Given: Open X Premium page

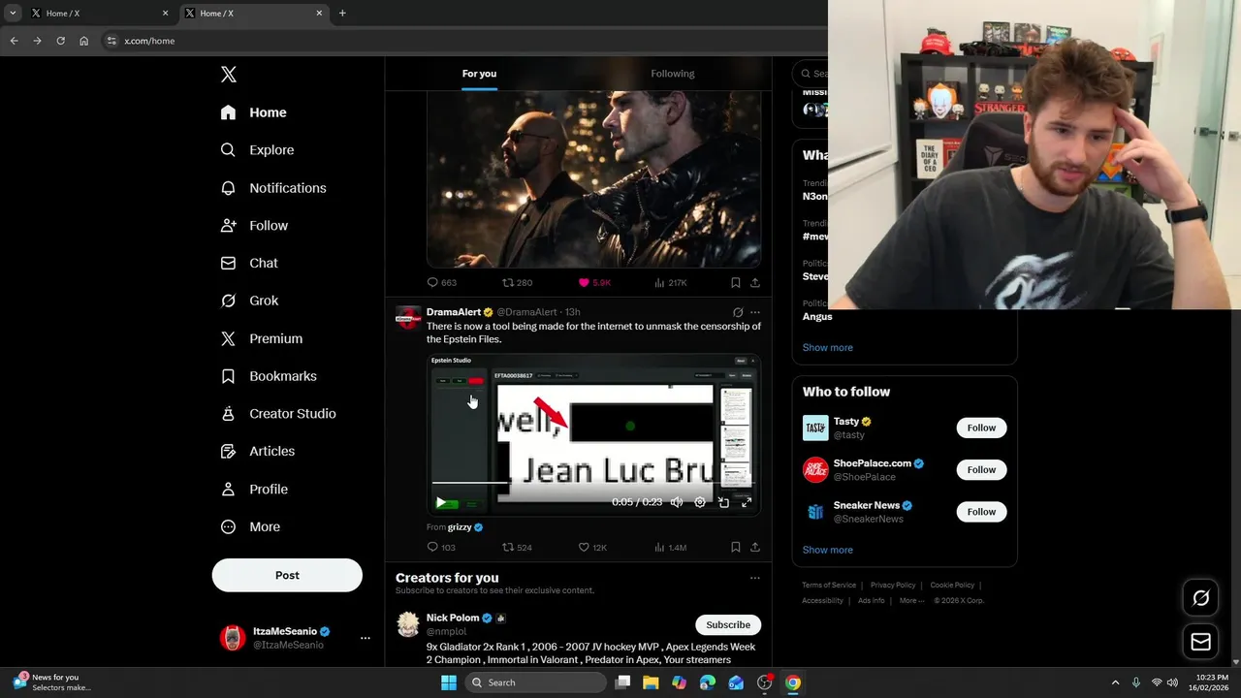Looking at the screenshot, I should (262, 338).
